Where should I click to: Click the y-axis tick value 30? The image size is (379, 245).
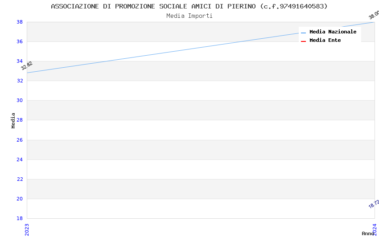tap(20, 101)
